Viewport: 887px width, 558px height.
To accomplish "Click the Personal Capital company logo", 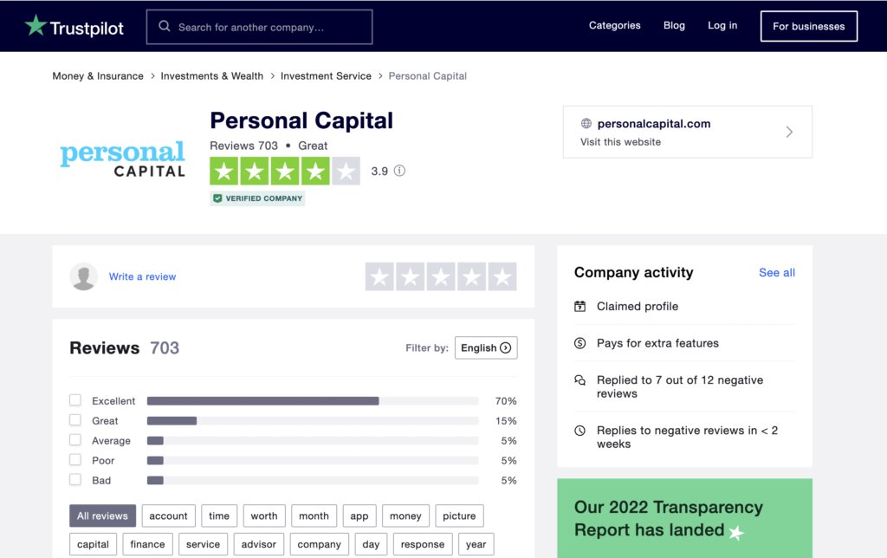I will 123,159.
